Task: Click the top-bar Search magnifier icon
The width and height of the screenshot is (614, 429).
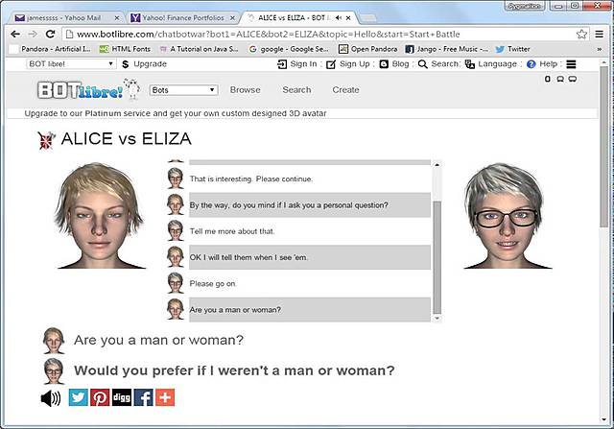Action: point(422,64)
